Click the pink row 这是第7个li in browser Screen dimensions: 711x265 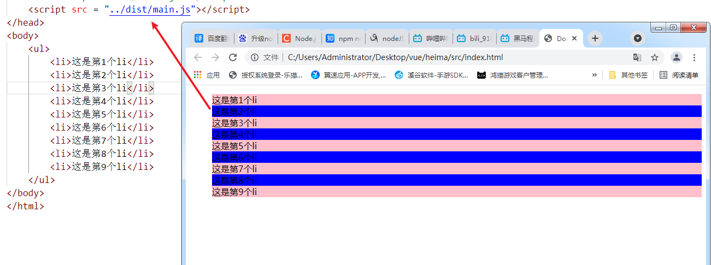(x=456, y=169)
